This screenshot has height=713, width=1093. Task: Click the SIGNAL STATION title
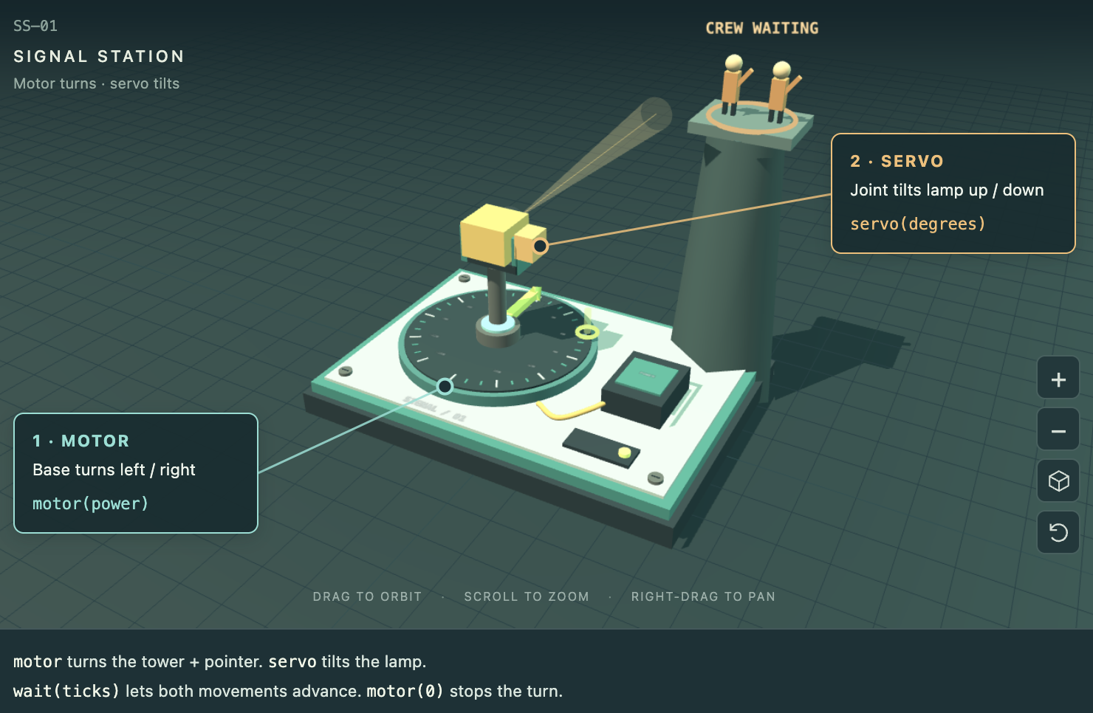coord(99,56)
